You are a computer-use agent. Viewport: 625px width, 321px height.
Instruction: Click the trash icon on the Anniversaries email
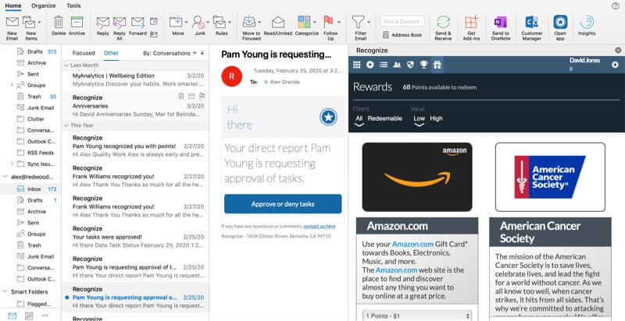click(181, 96)
